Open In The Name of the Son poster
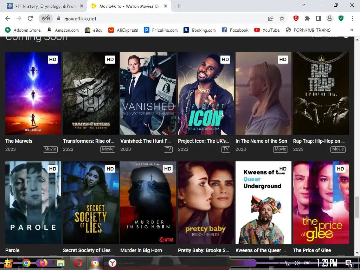Image resolution: width=360 pixels, height=270 pixels. (264, 93)
